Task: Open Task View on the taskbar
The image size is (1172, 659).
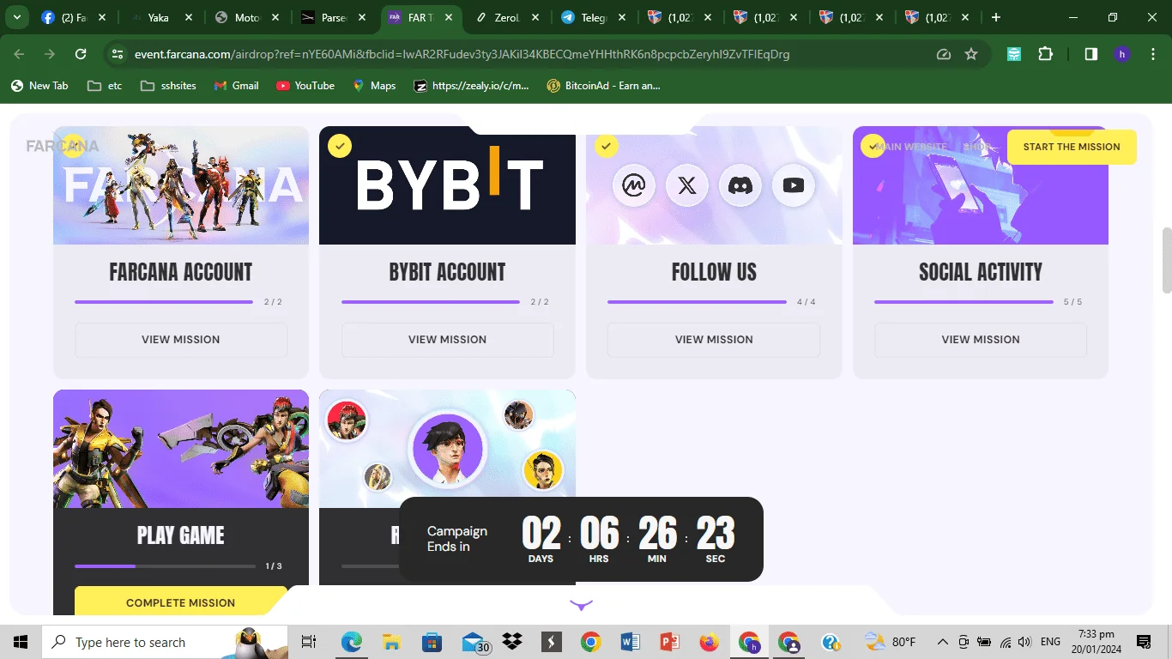Action: coord(309,642)
